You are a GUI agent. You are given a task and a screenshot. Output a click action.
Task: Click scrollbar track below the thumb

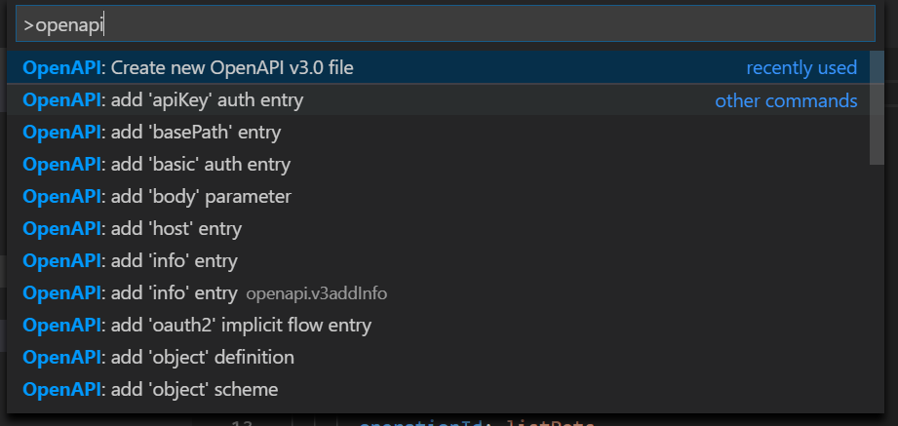877,287
